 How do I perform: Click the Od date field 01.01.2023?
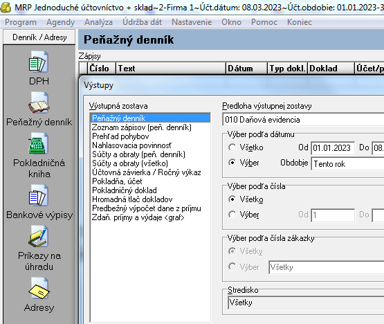click(333, 148)
